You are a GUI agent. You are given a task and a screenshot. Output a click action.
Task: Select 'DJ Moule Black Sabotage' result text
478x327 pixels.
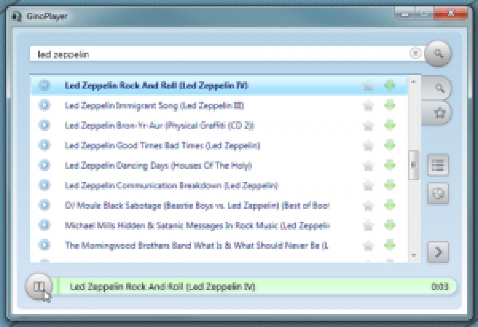pos(197,205)
